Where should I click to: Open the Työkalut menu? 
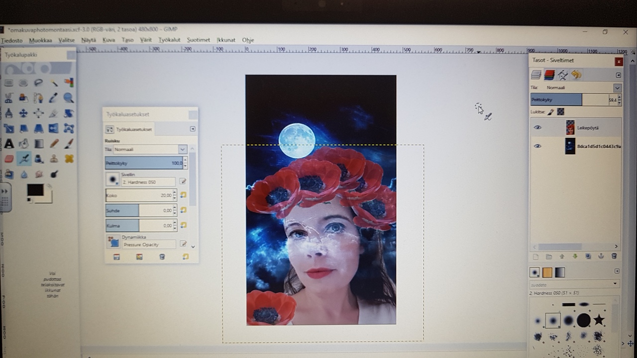click(x=169, y=40)
